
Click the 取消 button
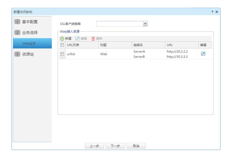(x=136, y=146)
